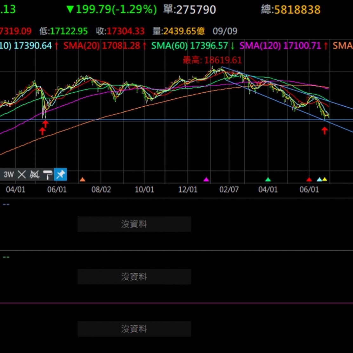Image resolution: width=353 pixels, height=353 pixels.
Task: Click the 量:2439.65億 volume value
Action: click(x=178, y=31)
